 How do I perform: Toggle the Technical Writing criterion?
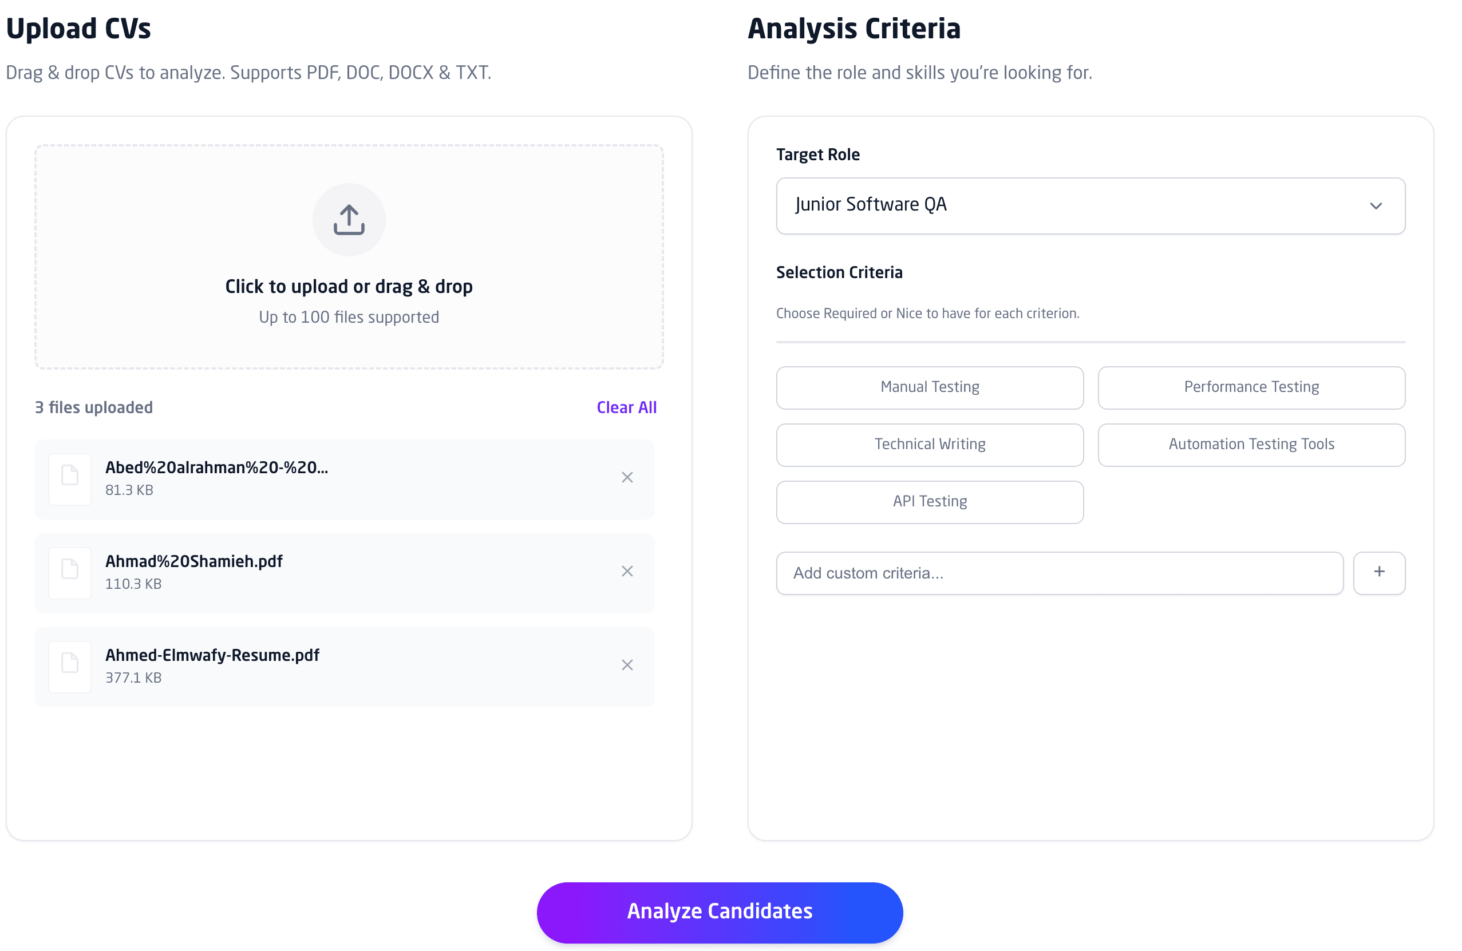pyautogui.click(x=930, y=445)
